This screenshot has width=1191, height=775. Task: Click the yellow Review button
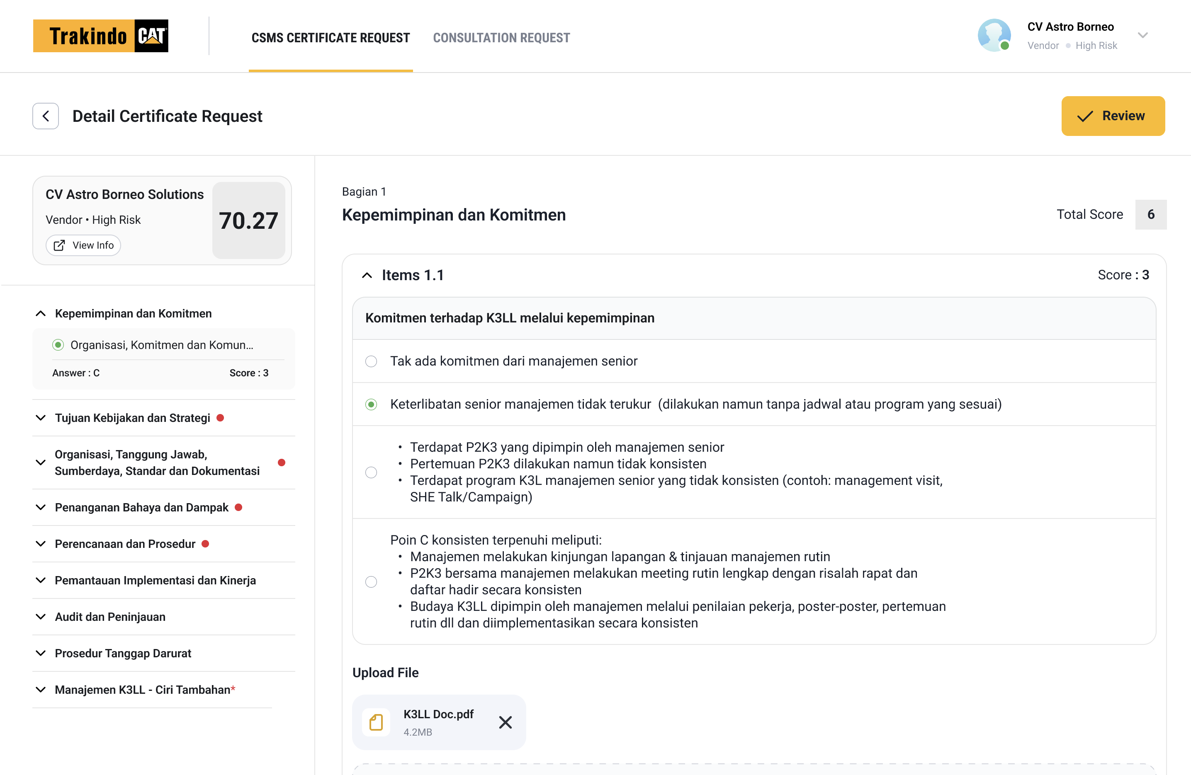(1113, 116)
